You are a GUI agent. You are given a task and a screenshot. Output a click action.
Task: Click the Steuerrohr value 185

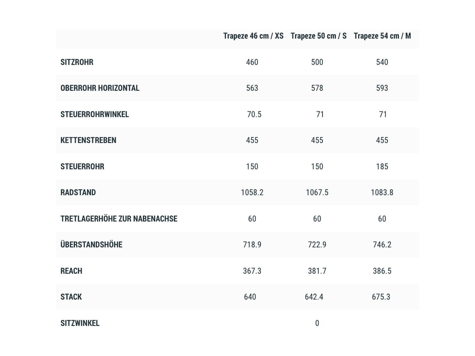click(x=382, y=166)
